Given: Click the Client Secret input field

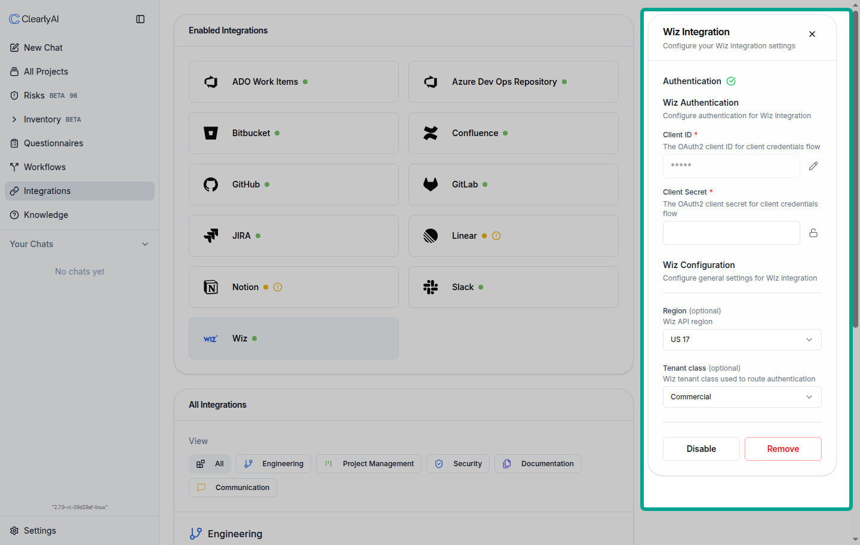Looking at the screenshot, I should click(x=732, y=233).
